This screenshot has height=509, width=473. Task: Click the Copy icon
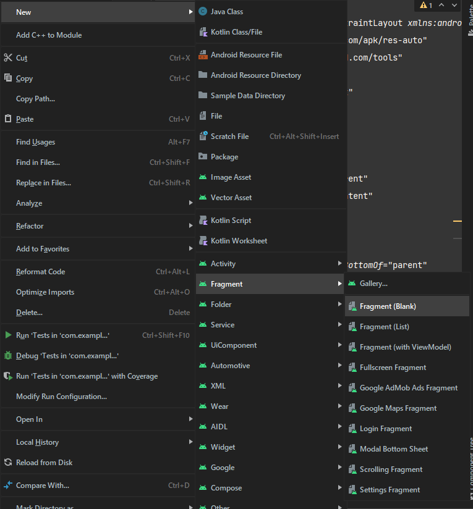pos(8,78)
